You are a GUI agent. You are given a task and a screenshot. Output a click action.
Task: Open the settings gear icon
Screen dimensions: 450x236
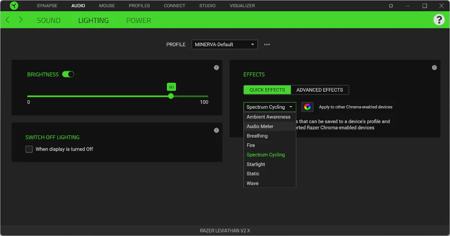tap(391, 6)
